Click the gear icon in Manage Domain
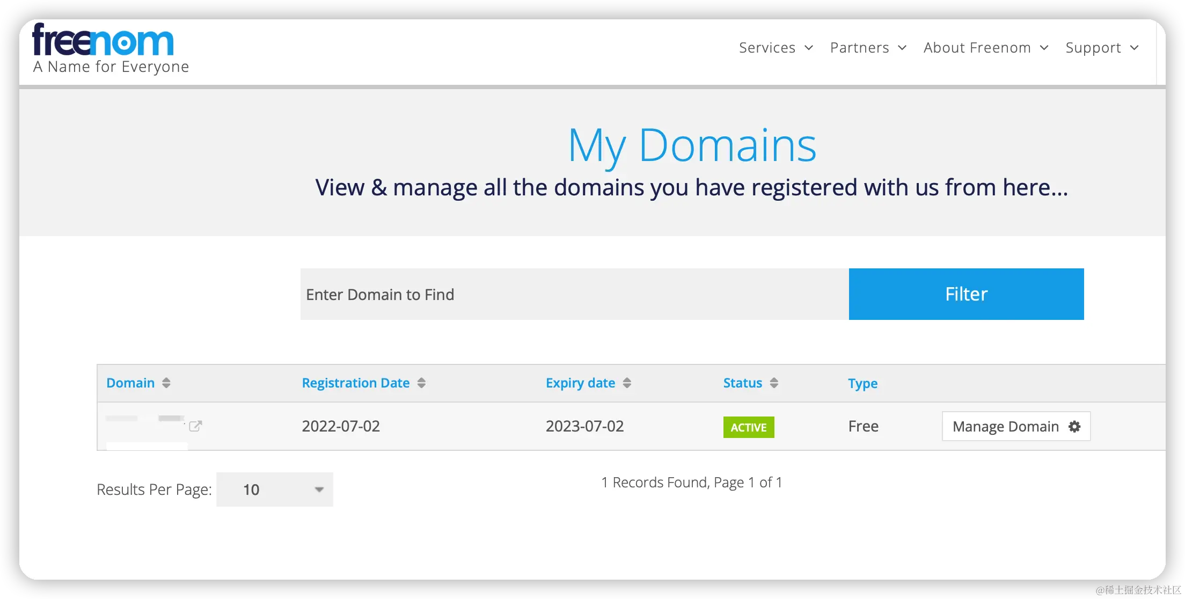The height and width of the screenshot is (599, 1185). pos(1074,426)
